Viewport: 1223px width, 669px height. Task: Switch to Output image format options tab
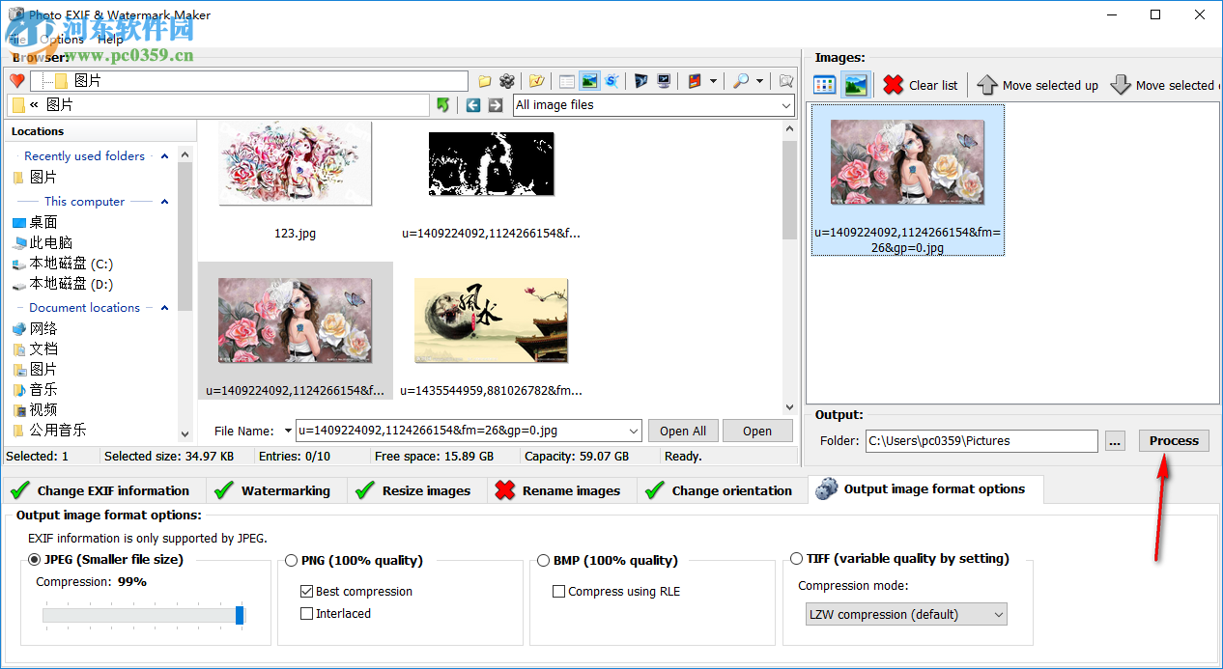(924, 489)
